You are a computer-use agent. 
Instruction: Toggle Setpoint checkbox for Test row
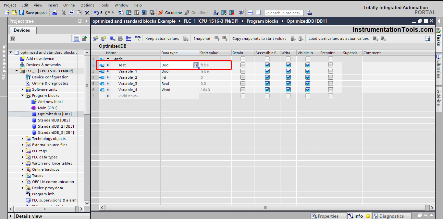[330, 65]
